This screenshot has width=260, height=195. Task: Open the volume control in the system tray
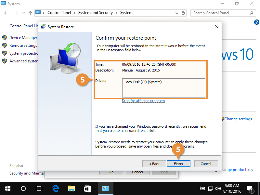[218, 188]
